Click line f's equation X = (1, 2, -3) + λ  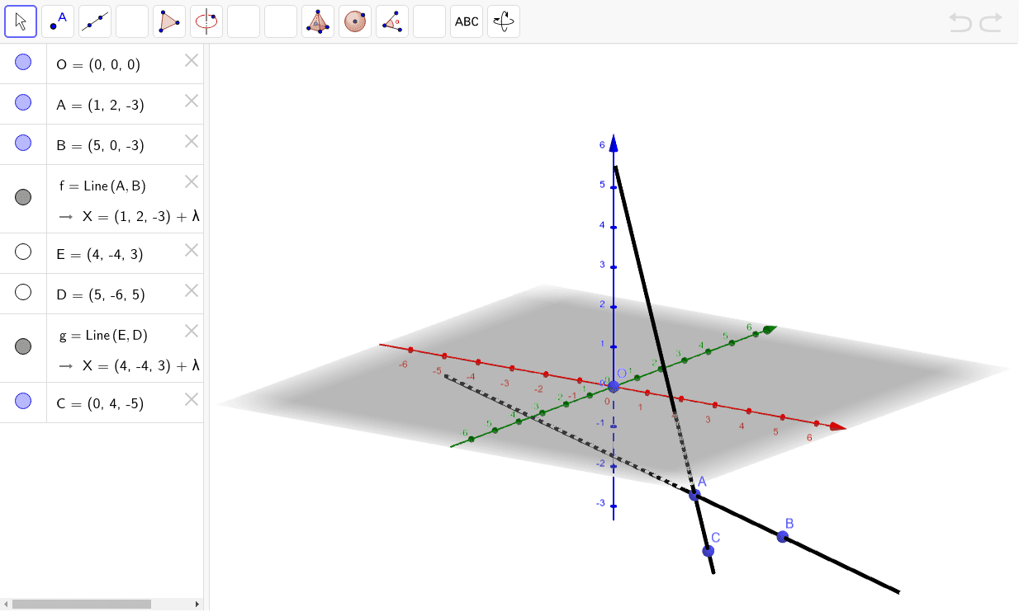tap(141, 218)
